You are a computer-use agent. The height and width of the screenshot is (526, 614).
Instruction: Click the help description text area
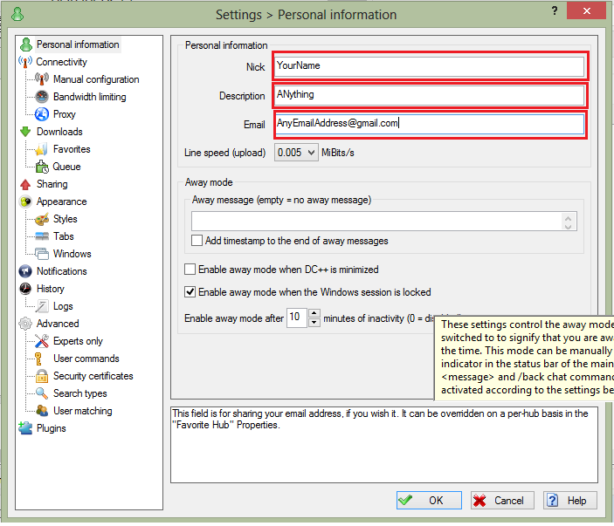(x=384, y=445)
